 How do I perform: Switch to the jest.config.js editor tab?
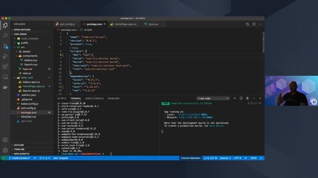(x=68, y=24)
